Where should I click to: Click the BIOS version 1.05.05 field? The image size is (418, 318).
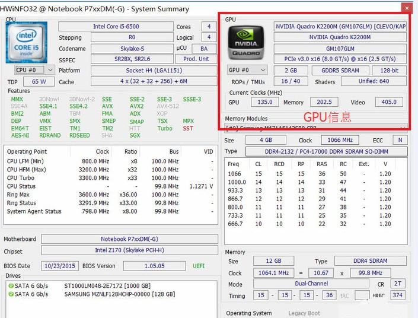tap(155, 266)
